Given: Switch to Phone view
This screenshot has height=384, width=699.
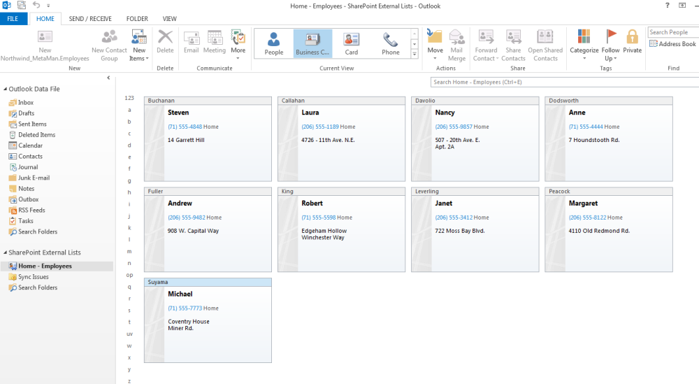Looking at the screenshot, I should click(x=391, y=43).
